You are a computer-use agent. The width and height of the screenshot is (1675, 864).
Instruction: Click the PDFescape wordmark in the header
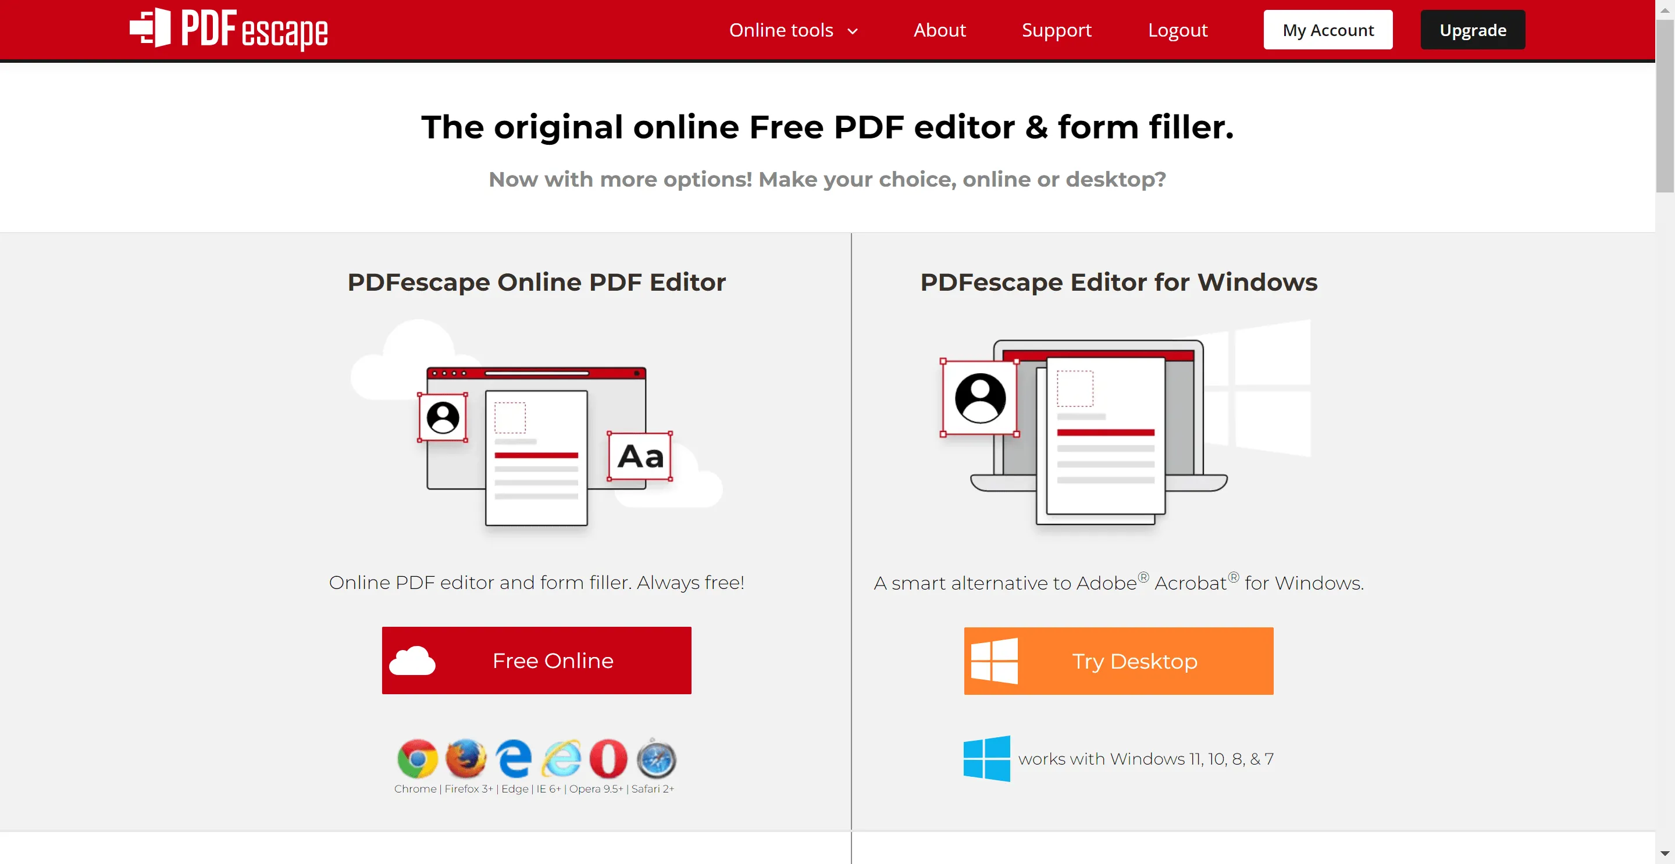254,30
